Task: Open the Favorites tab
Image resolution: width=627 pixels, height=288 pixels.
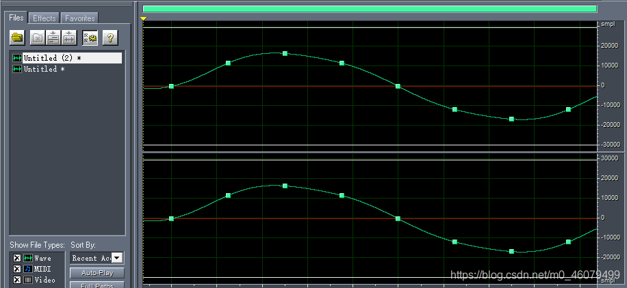Action: 80,18
